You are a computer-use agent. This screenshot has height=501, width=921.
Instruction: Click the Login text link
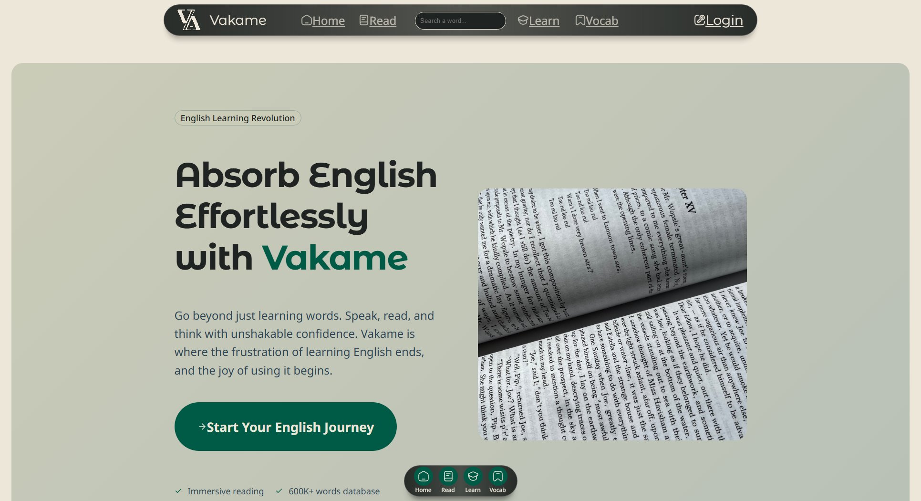[x=724, y=20]
